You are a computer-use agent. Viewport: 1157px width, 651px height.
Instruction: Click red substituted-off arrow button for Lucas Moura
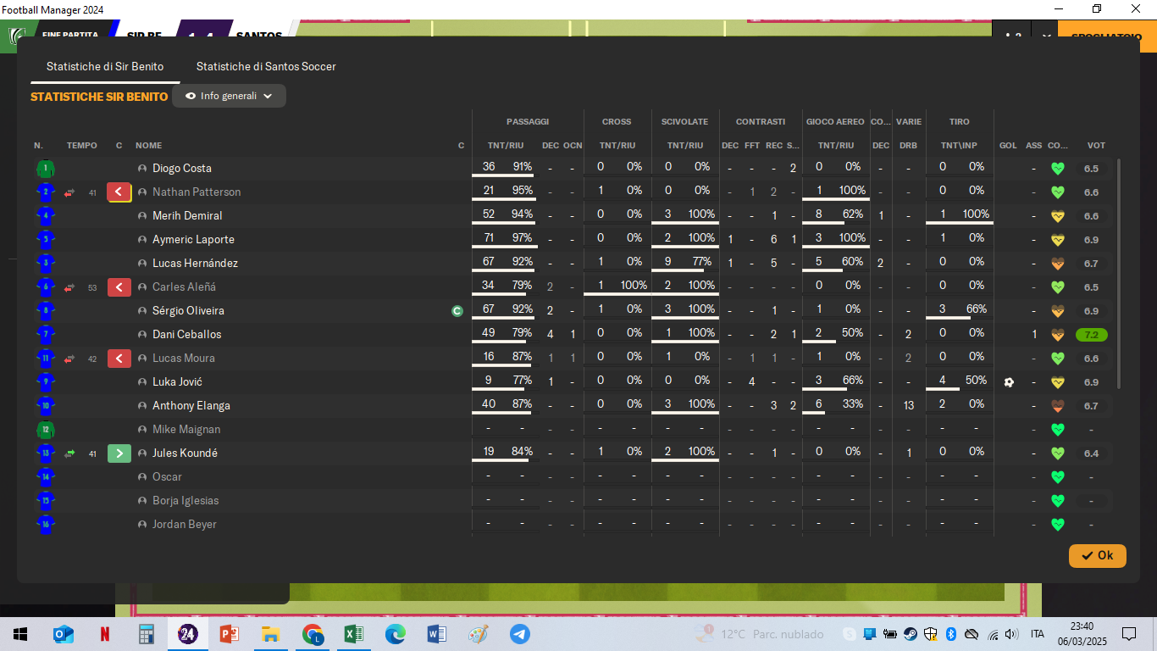point(119,359)
